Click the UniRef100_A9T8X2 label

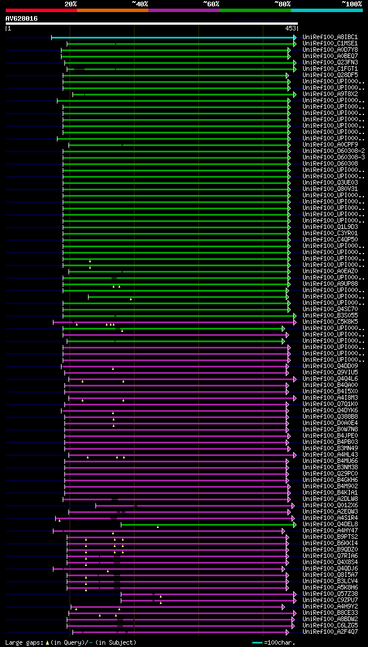[x=330, y=94]
